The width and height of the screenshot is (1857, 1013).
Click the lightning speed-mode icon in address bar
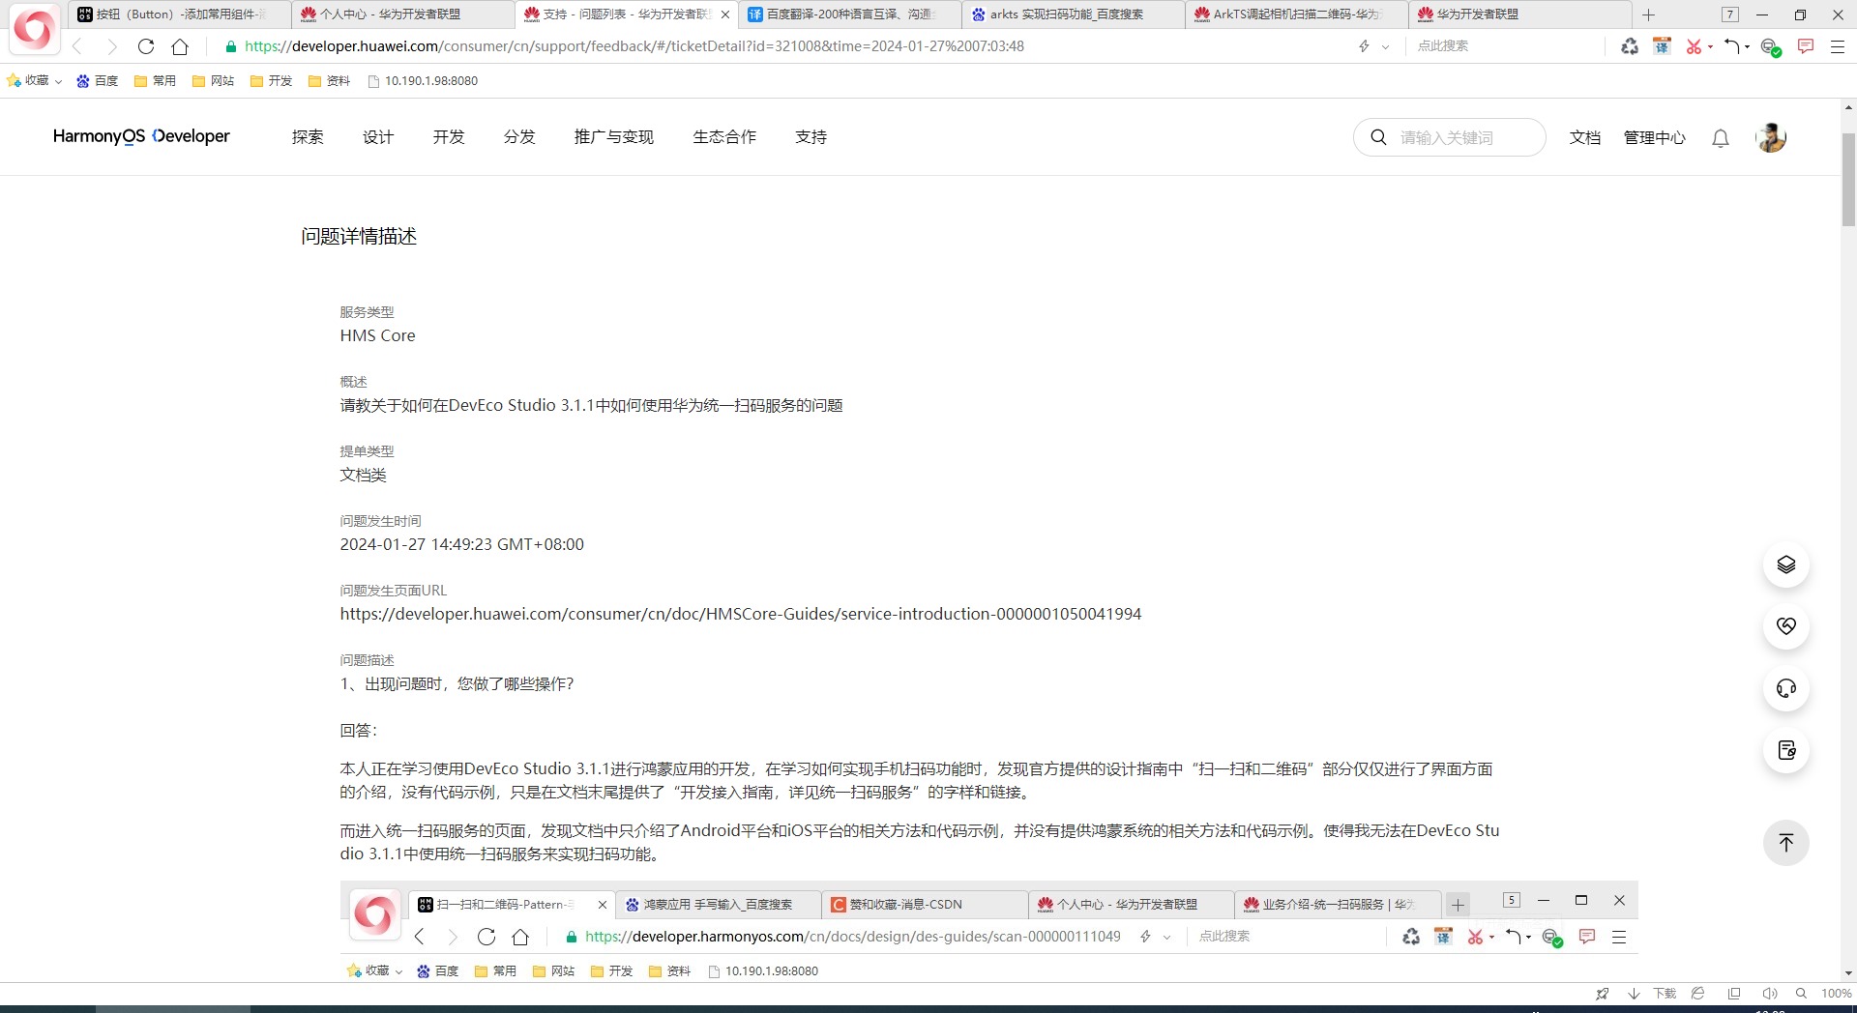1365,46
